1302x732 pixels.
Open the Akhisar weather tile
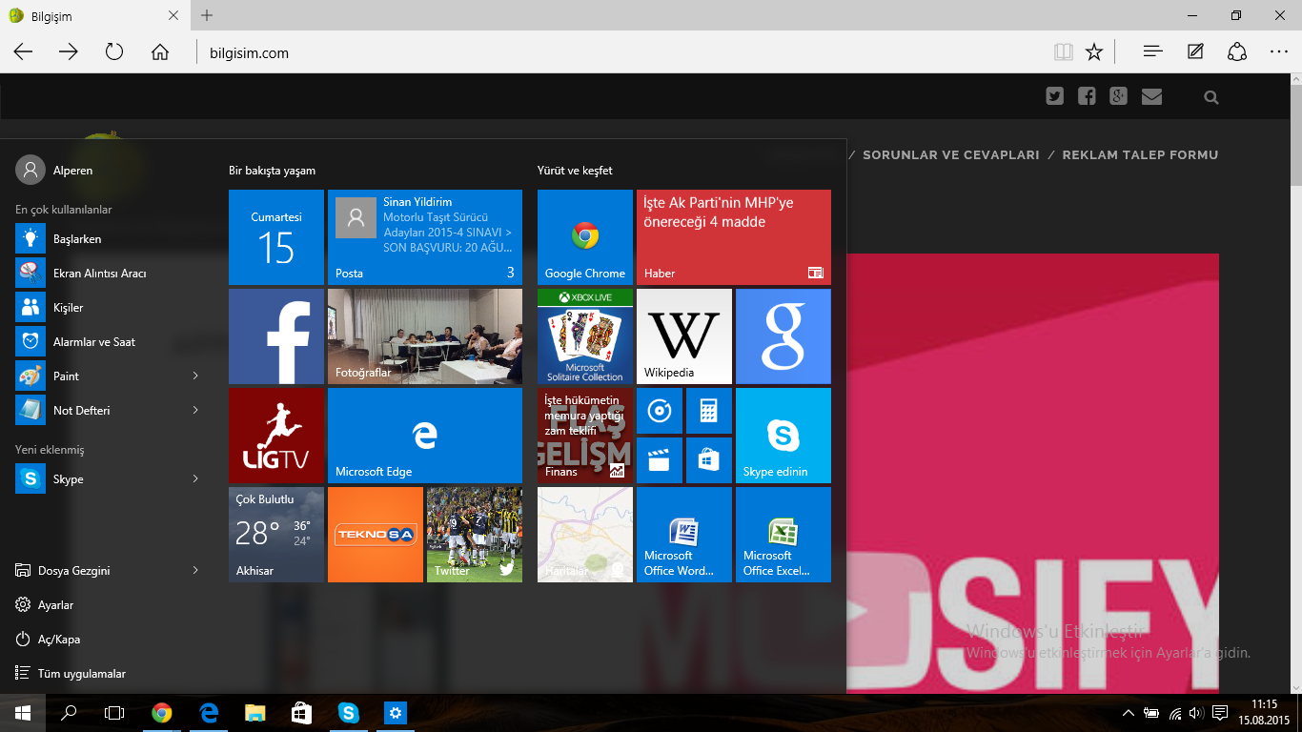point(276,535)
